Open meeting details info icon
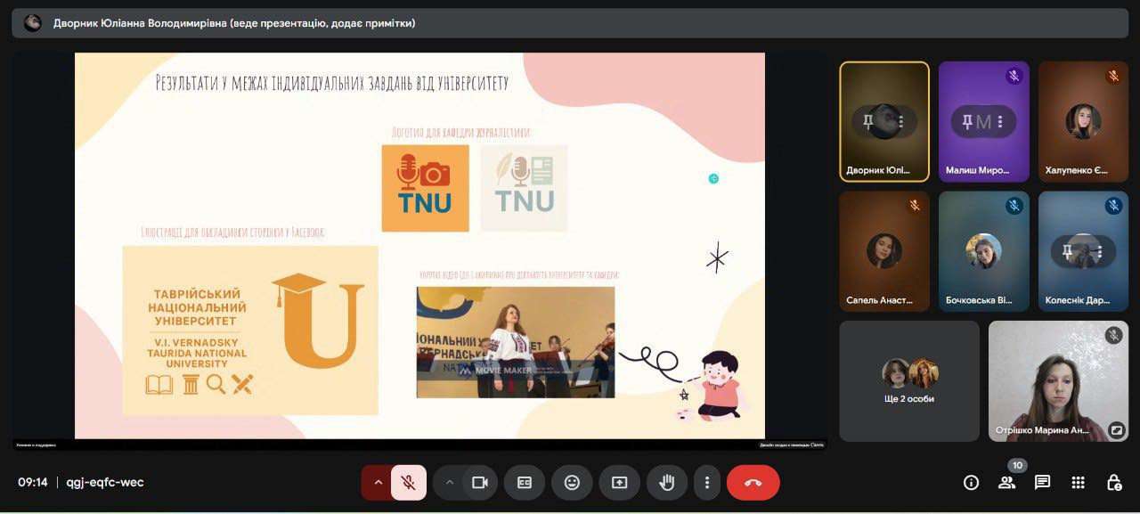This screenshot has width=1140, height=514. pyautogui.click(x=971, y=482)
